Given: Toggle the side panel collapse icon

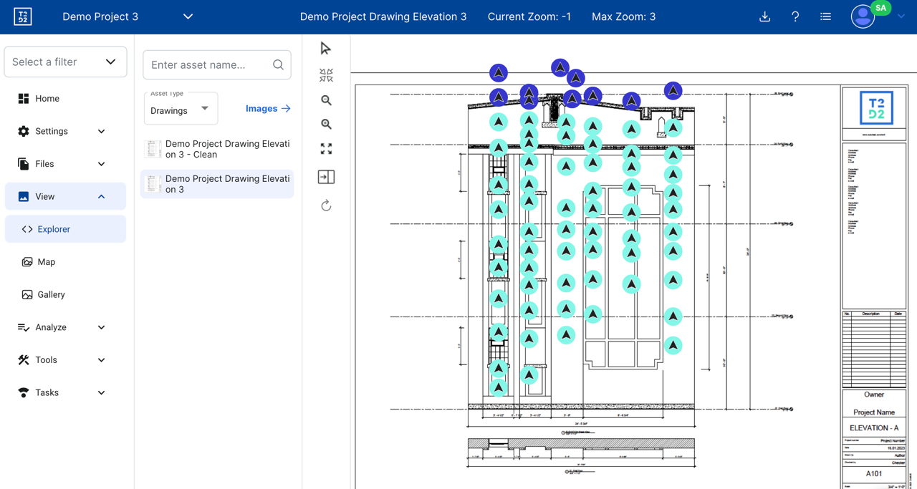Looking at the screenshot, I should click(x=326, y=177).
